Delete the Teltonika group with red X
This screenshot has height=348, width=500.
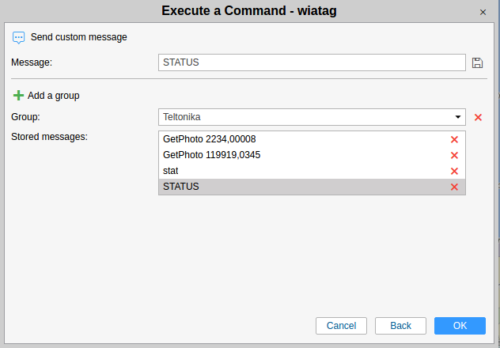478,117
